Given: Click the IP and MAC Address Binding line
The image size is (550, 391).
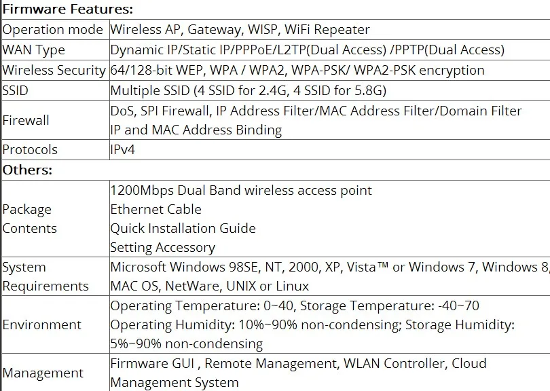Looking at the screenshot, I should coord(196,130).
